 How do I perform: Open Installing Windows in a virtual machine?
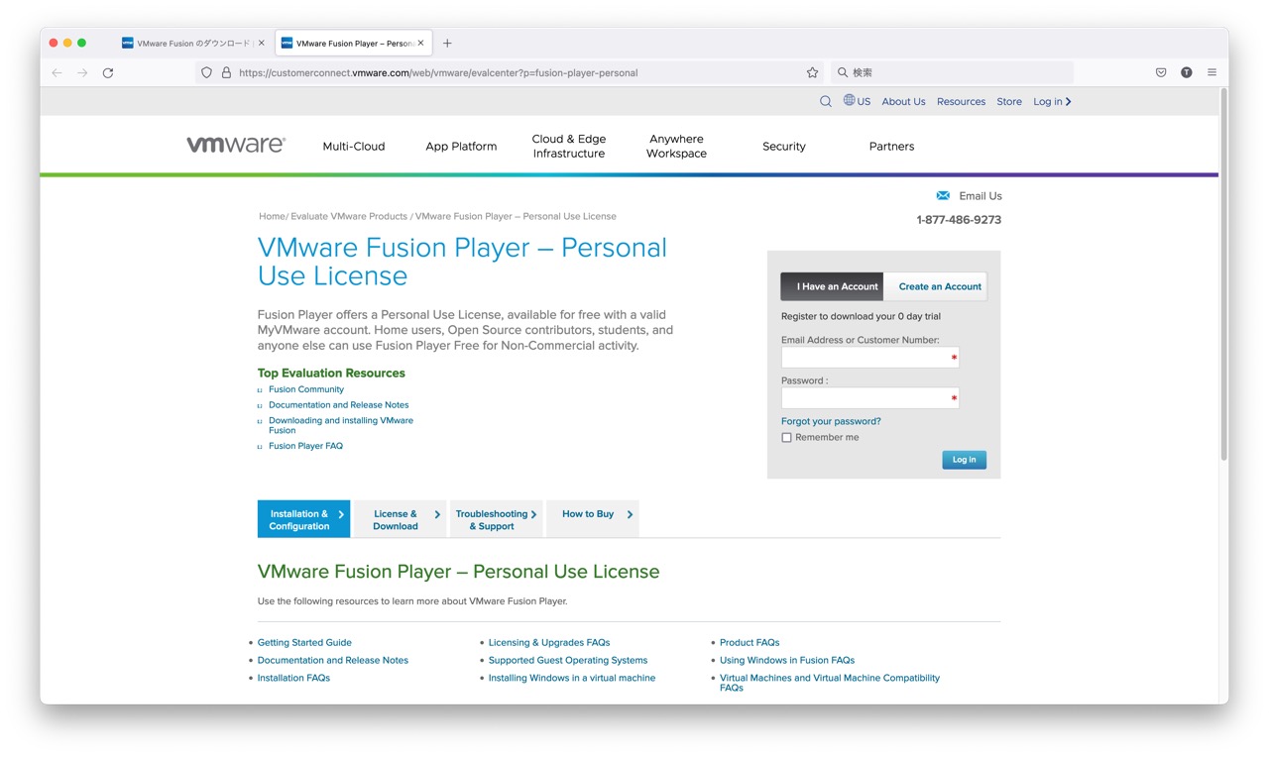pos(572,678)
